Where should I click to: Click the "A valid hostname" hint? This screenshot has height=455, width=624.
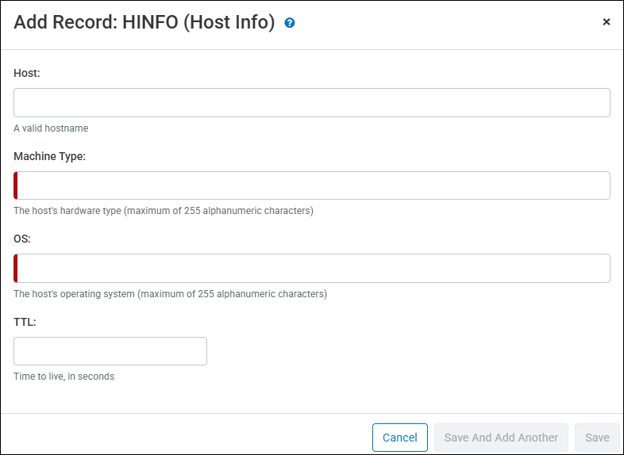click(x=51, y=128)
